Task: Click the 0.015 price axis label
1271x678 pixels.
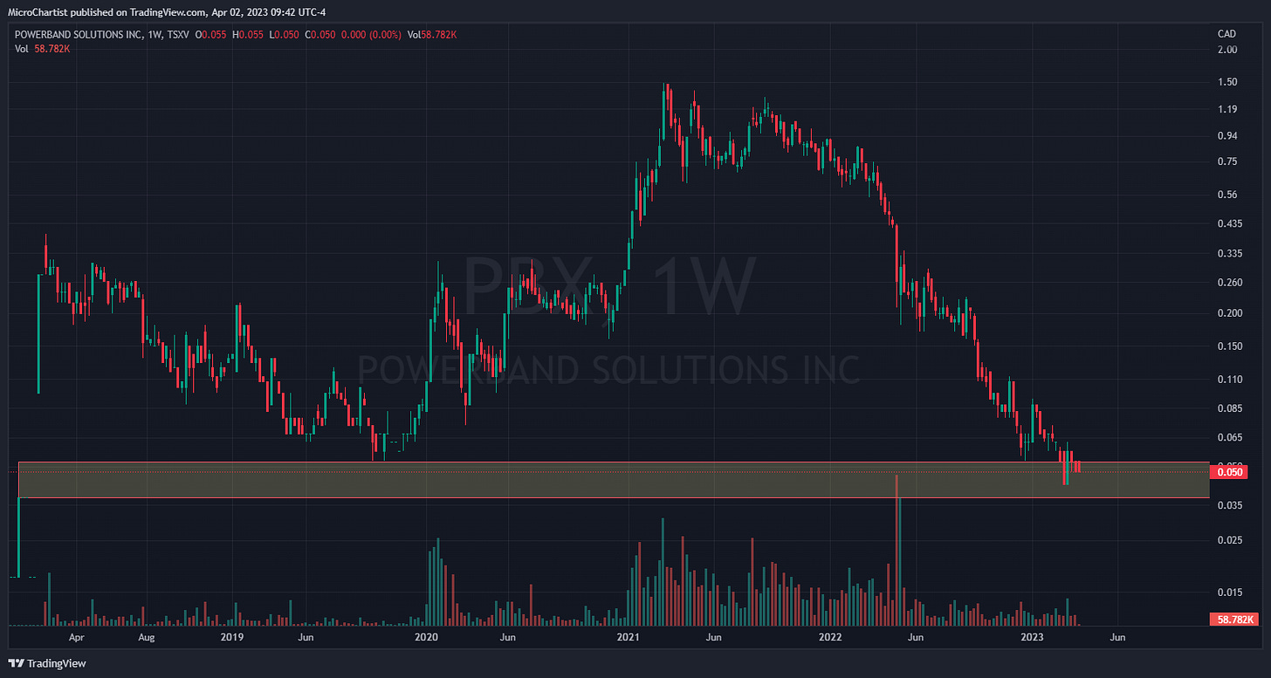Action: tap(1230, 593)
